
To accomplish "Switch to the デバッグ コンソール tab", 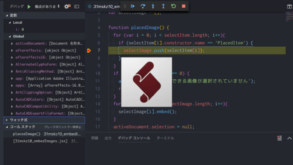I will pos(134,138).
